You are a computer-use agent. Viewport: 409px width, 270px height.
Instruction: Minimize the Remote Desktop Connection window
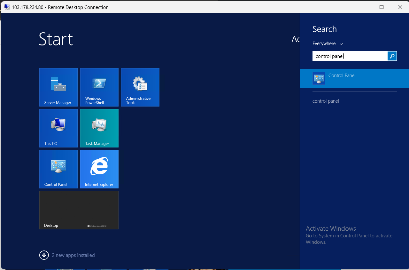[x=363, y=7]
